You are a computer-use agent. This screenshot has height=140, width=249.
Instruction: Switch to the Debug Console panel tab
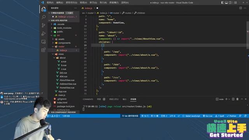coord(114,99)
